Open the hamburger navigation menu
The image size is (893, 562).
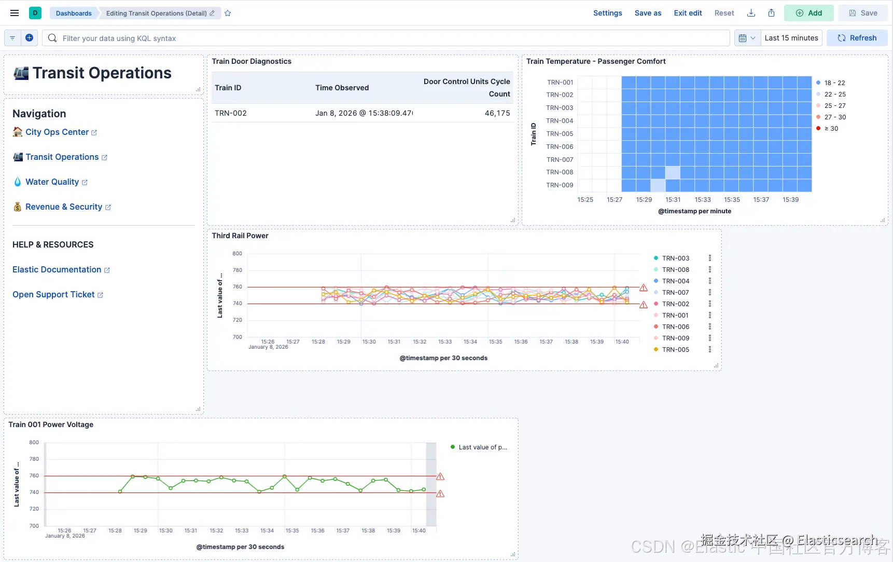pyautogui.click(x=15, y=13)
